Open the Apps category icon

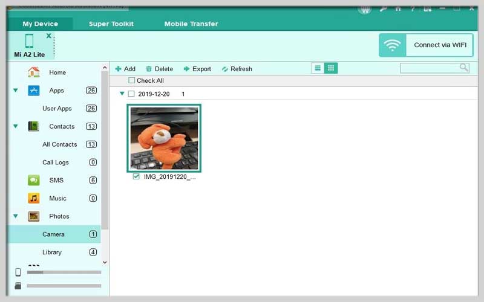(x=34, y=91)
